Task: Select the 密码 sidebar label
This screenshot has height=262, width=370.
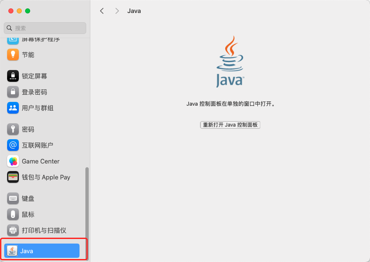Action: click(28, 130)
